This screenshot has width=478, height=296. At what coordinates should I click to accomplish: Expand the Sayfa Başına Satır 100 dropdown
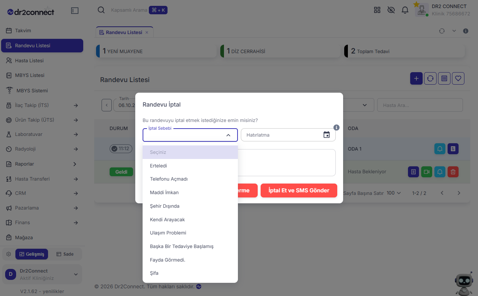click(x=394, y=193)
